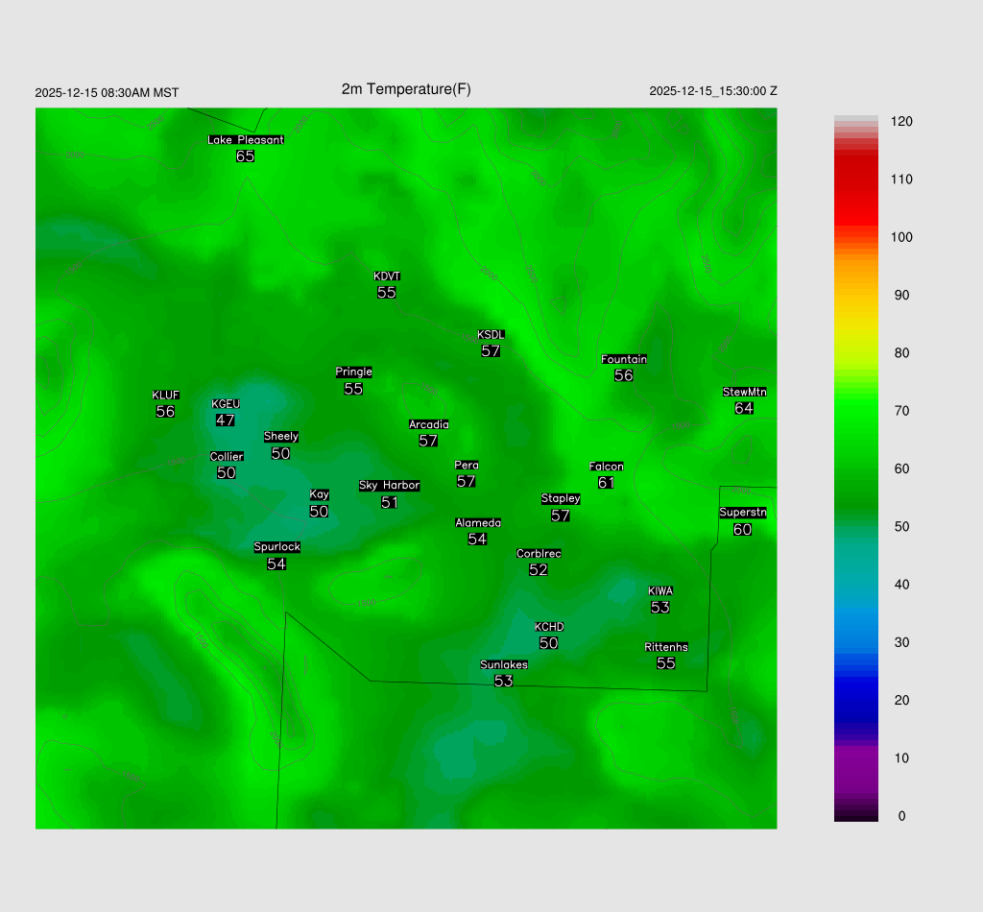Select the Sunlakes station label

pyautogui.click(x=504, y=664)
